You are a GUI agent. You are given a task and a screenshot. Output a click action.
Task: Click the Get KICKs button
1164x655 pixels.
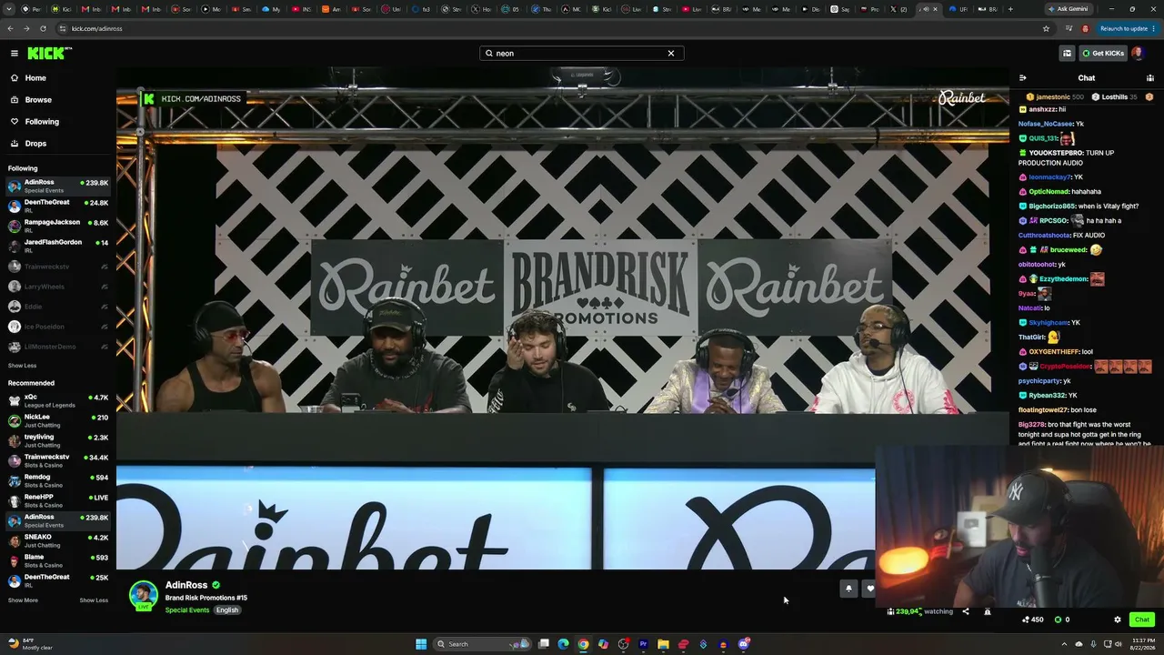[x=1103, y=54]
